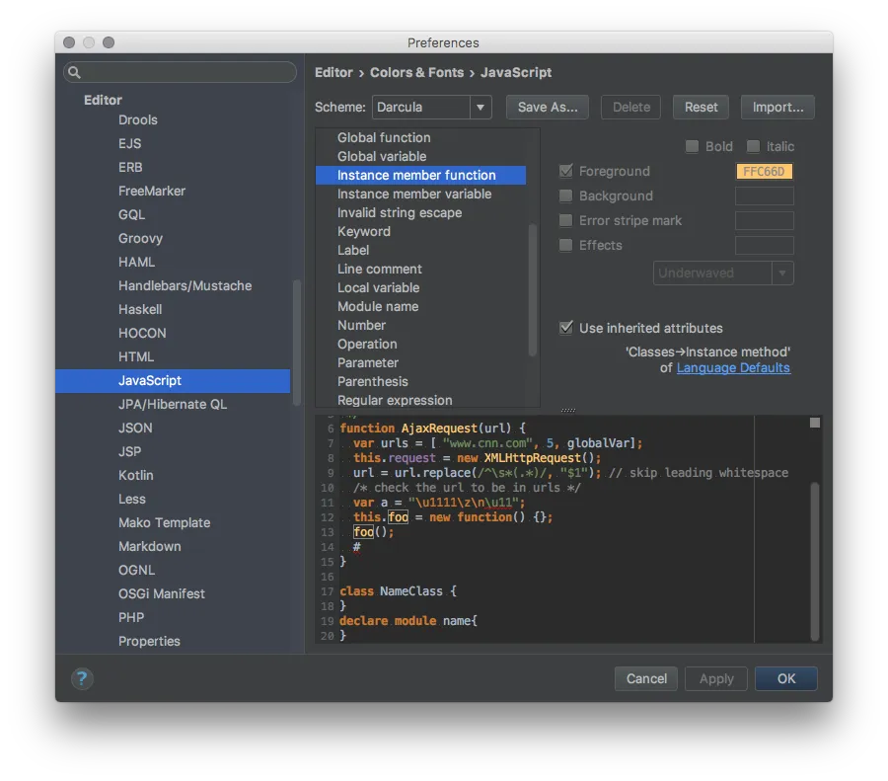Select Handlebars/Mustache in the sidebar
The image size is (888, 781).
tap(185, 285)
